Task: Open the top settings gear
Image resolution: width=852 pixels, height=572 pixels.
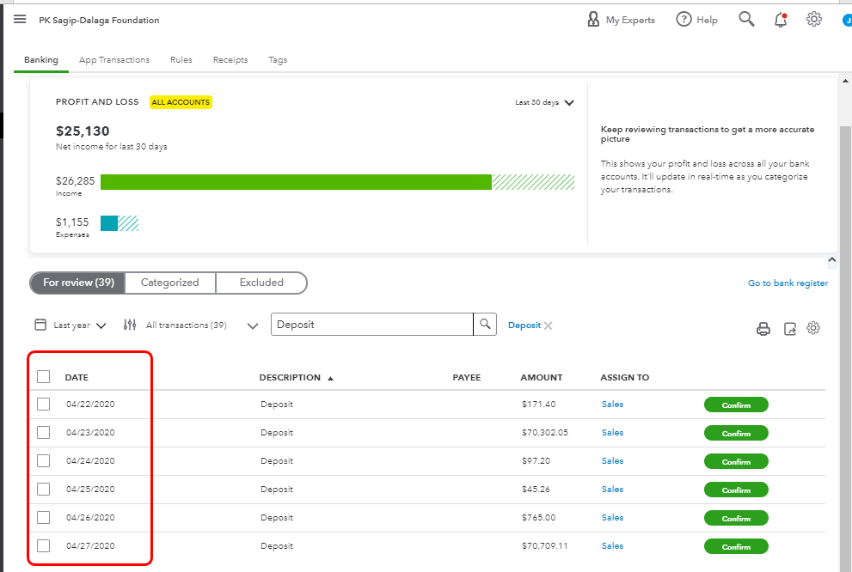Action: coord(814,20)
